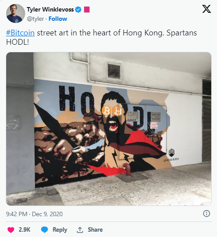Click the blue reply bubble icon
This screenshot has height=237, width=217.
[x=44, y=230]
